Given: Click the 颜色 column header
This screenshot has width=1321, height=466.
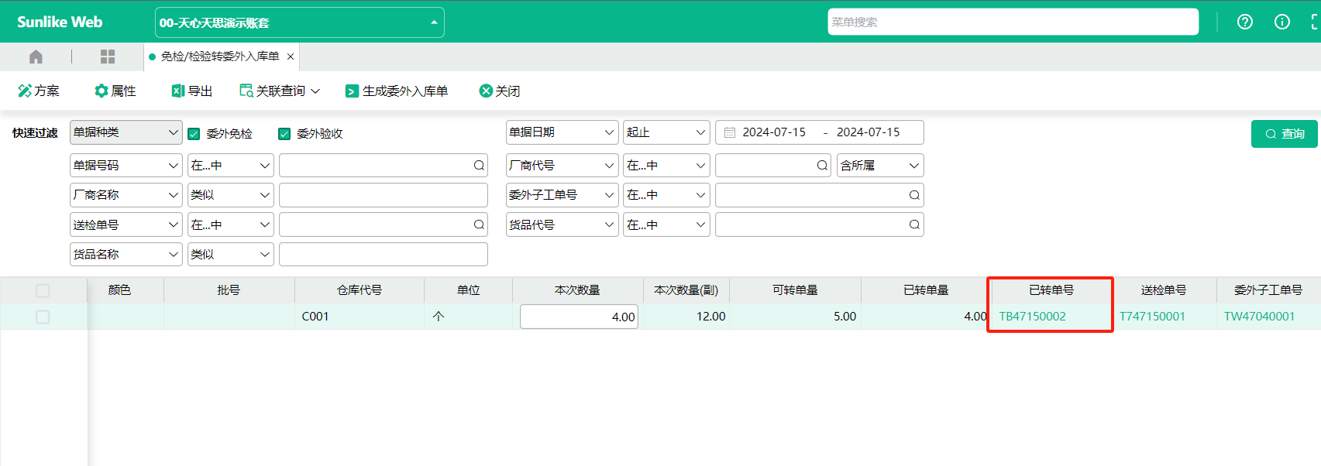Looking at the screenshot, I should click(119, 290).
